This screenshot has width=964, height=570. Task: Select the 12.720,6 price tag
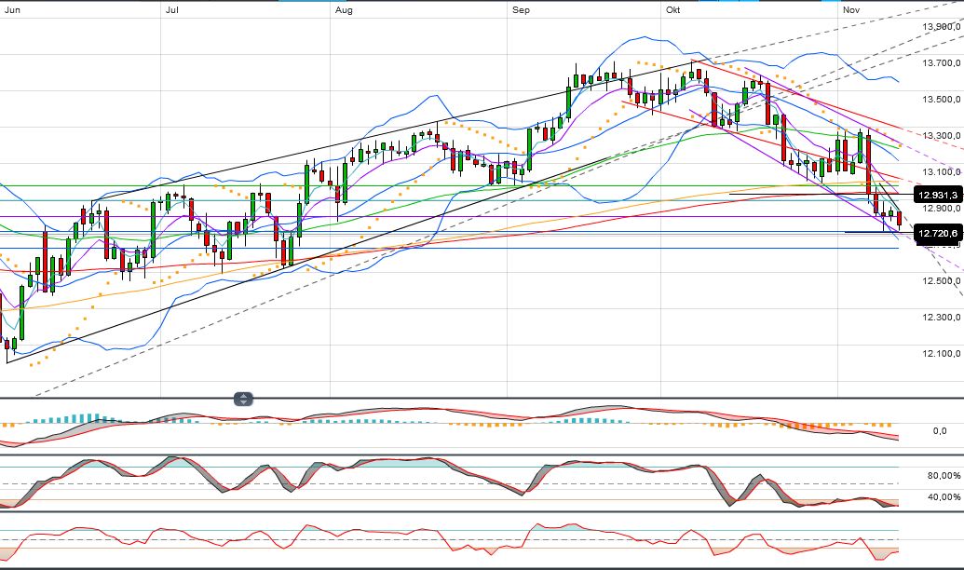(935, 234)
